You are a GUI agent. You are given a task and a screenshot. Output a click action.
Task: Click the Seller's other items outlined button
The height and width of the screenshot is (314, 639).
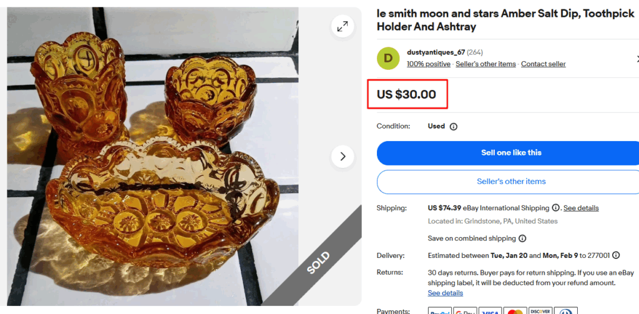click(511, 182)
